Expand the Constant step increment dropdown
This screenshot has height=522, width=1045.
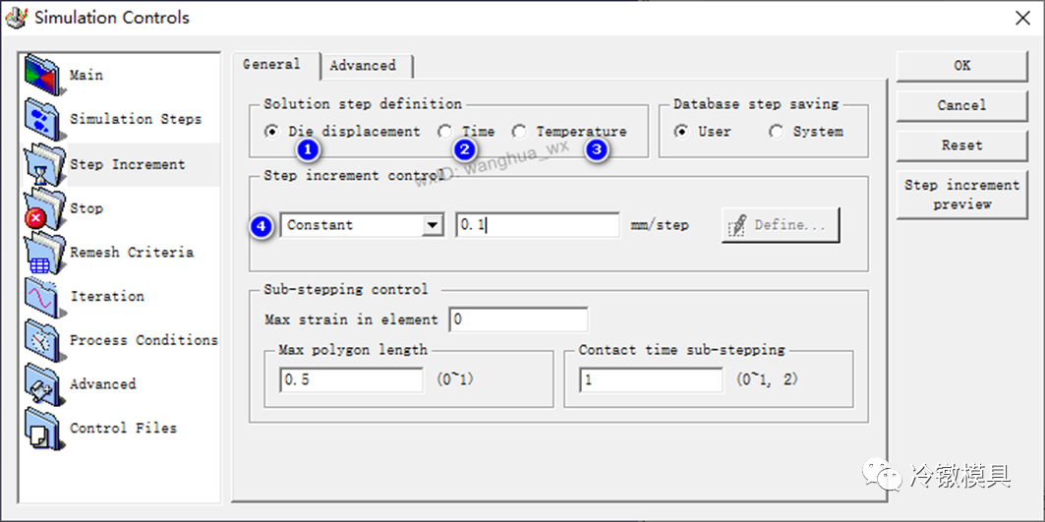(433, 225)
